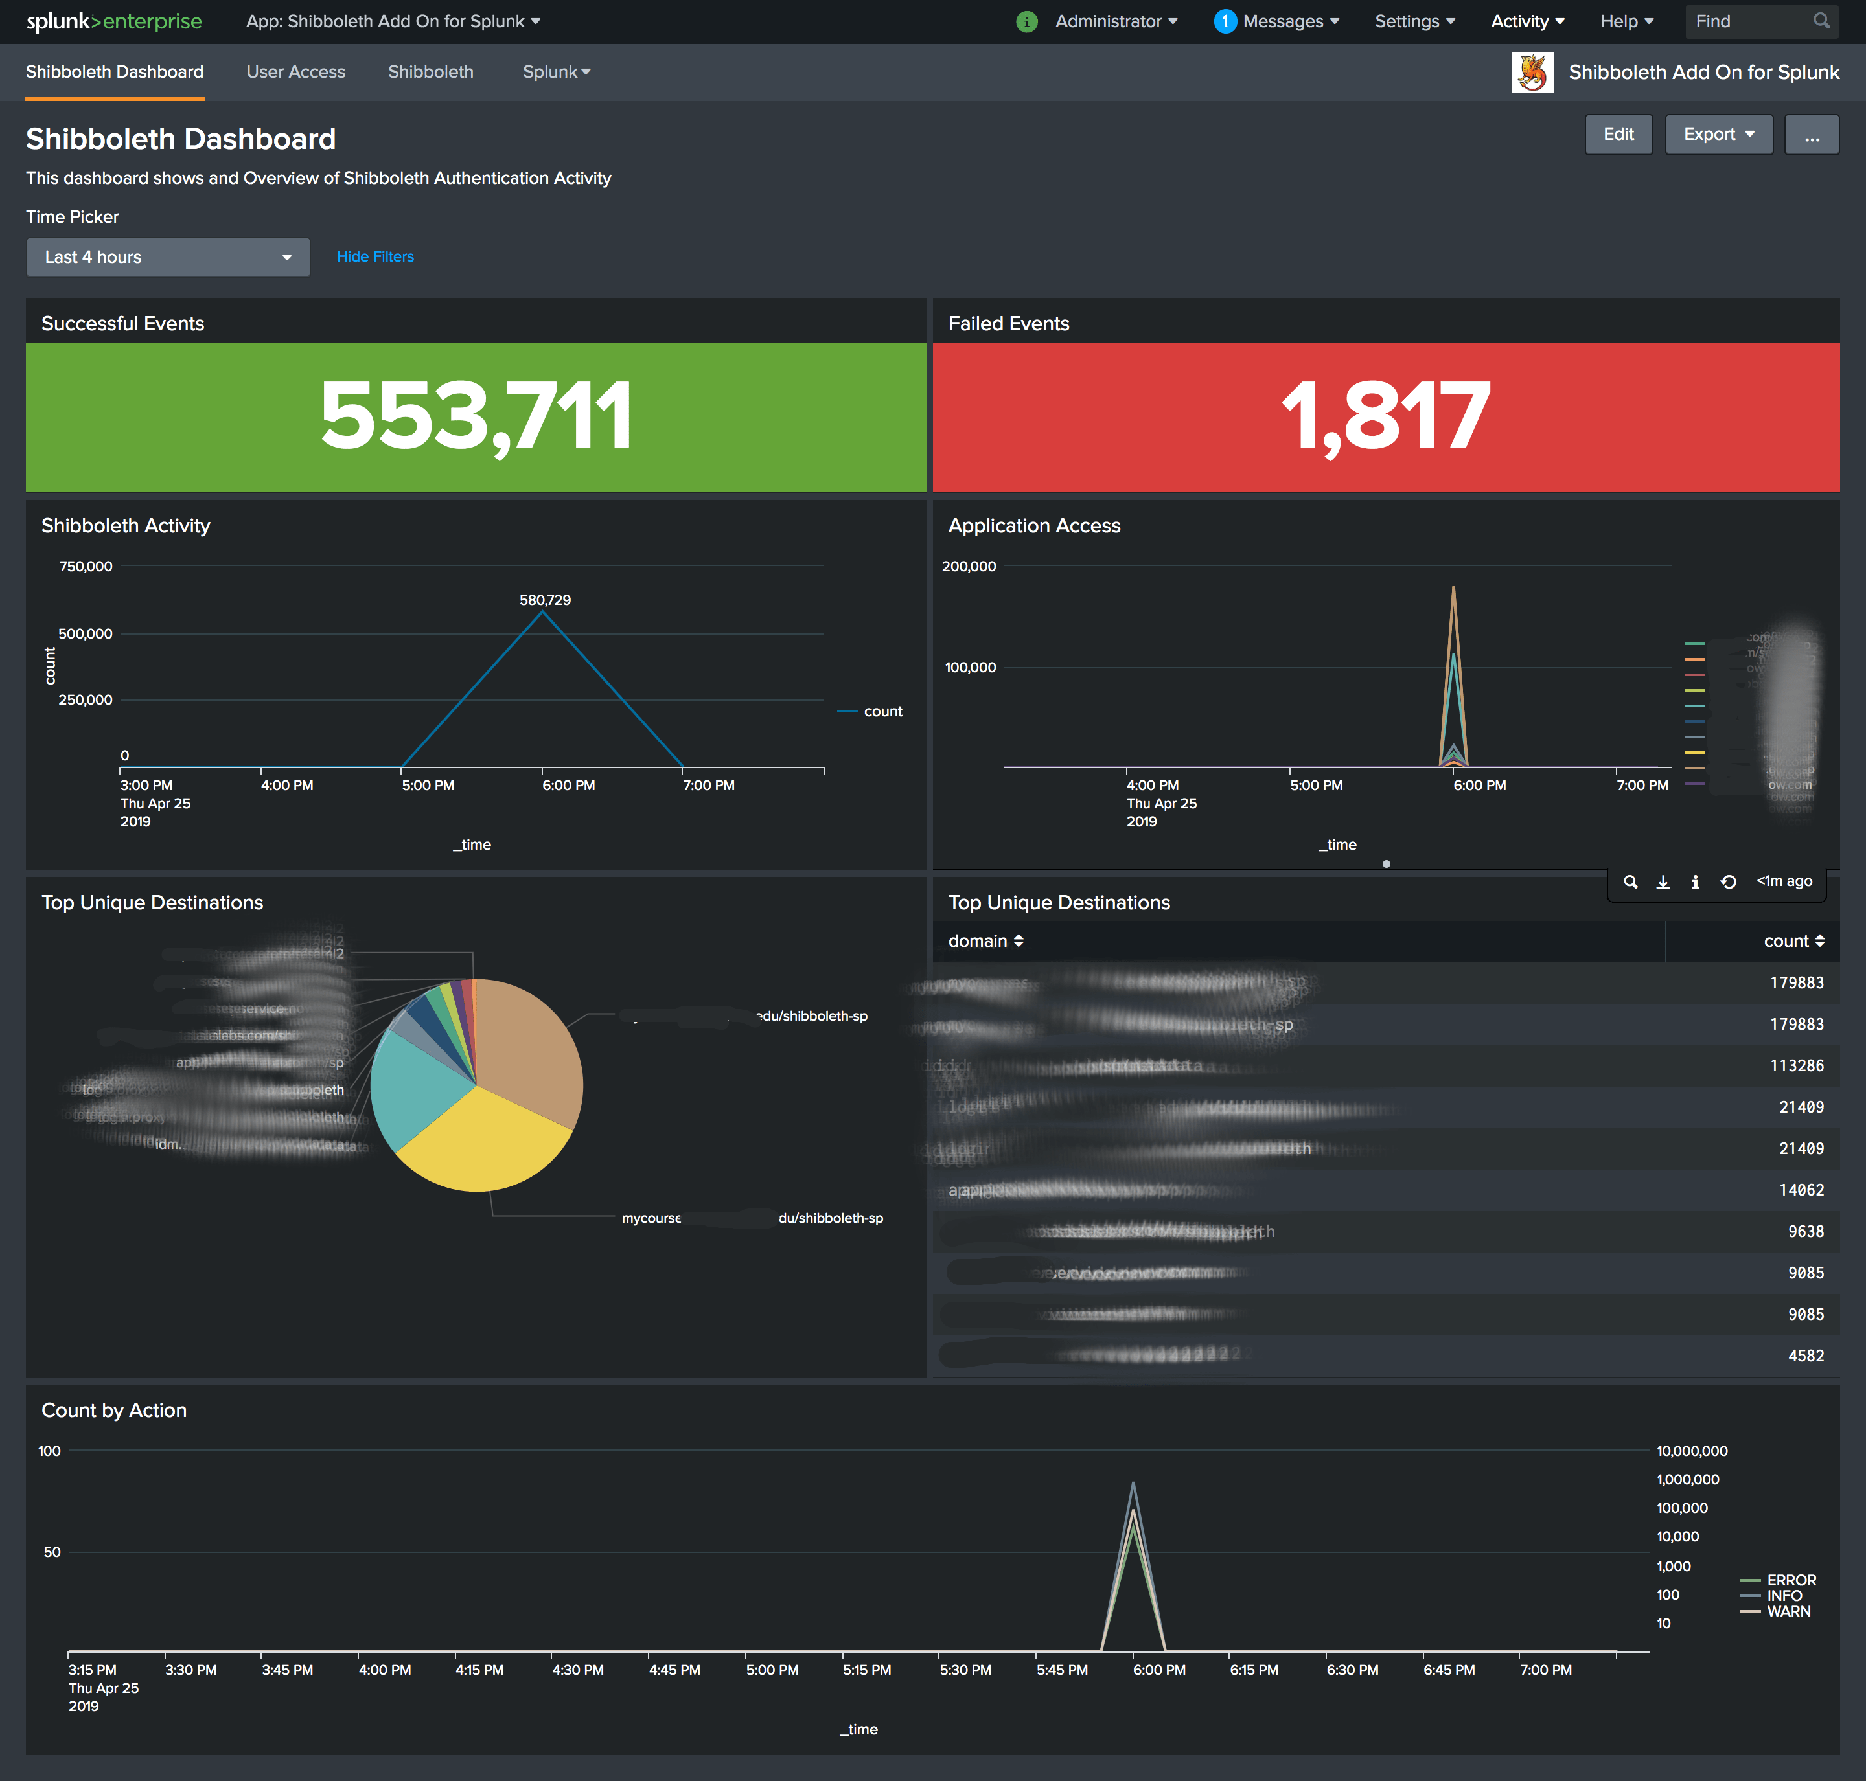
Task: Click the Application Access panel resize handle dot
Action: click(x=1385, y=864)
